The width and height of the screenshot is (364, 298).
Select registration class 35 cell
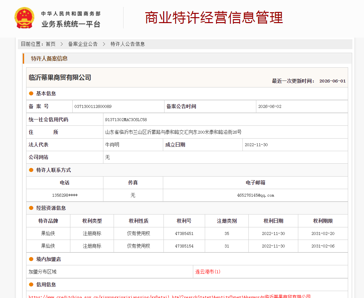(227, 234)
